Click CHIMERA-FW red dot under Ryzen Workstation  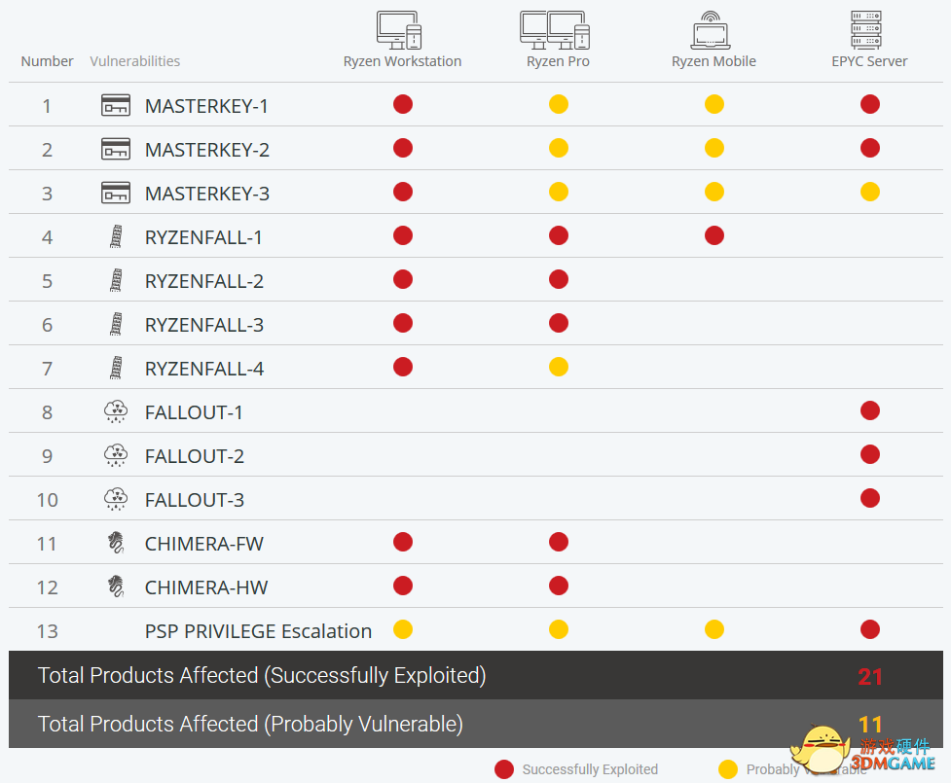403,542
